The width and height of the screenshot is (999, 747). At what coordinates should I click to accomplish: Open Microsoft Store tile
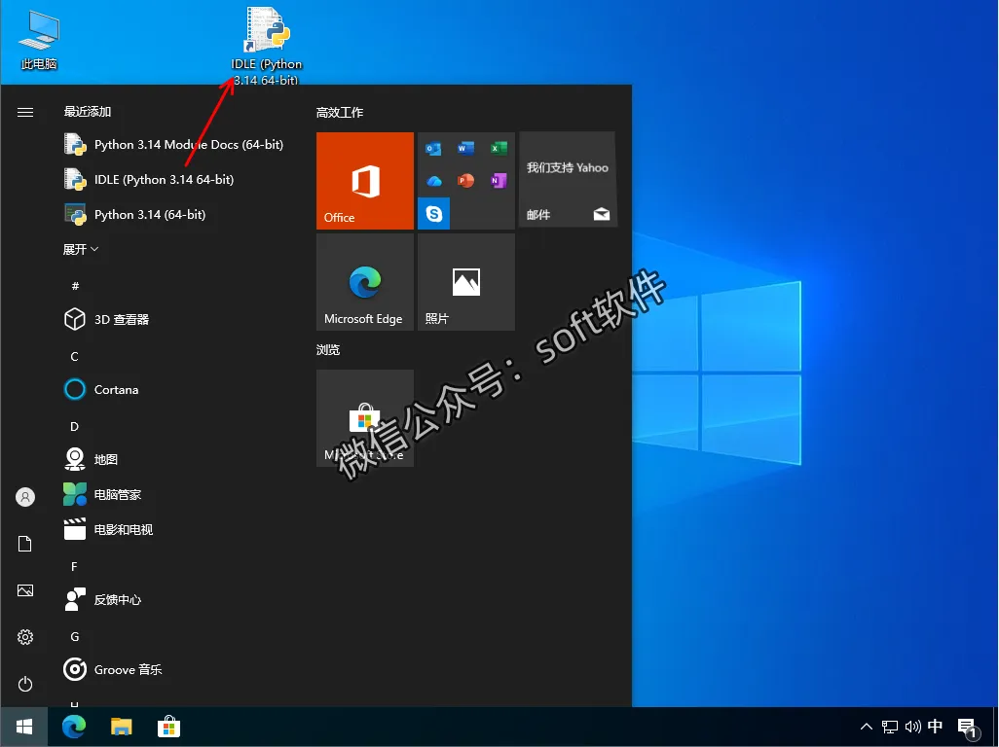365,418
